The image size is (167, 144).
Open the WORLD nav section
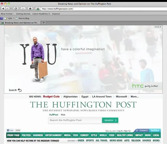(103, 135)
